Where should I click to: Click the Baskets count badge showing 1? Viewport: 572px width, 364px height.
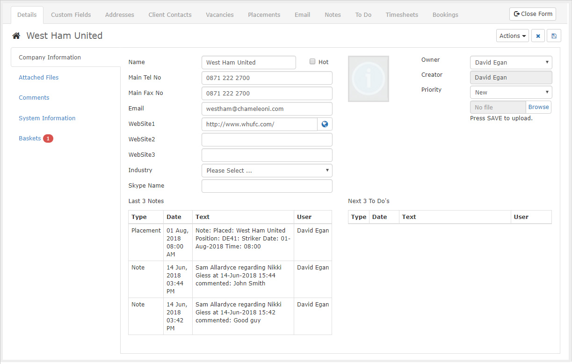pos(48,138)
